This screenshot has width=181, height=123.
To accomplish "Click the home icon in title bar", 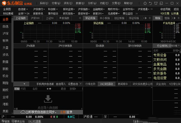I will (x=145, y=3).
